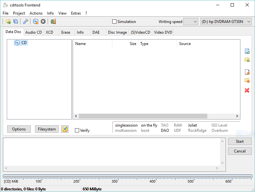Click the remove file icon
The height and width of the screenshot is (192, 255).
point(247,72)
